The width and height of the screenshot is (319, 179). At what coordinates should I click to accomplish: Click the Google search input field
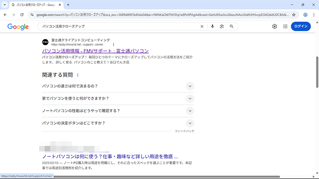tap(119, 26)
